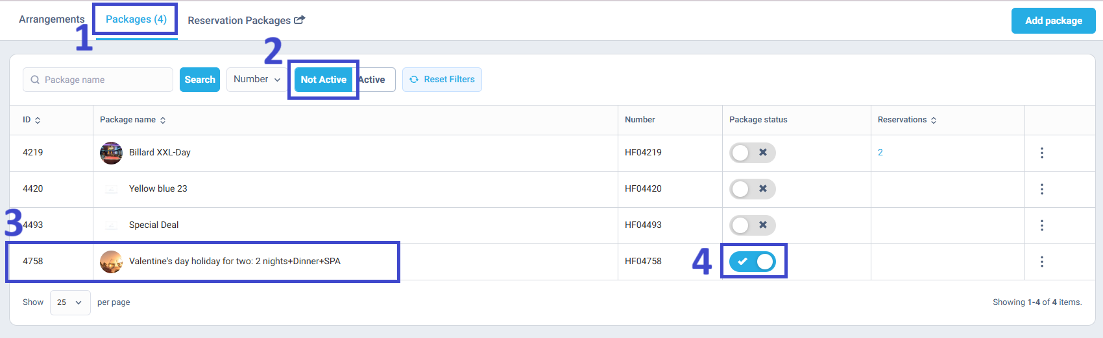Sort the table by ID column arrows
1103x338 pixels.
(38, 120)
